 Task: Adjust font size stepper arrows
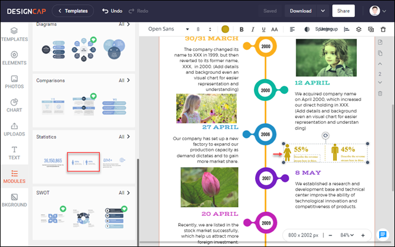pyautogui.click(x=210, y=29)
